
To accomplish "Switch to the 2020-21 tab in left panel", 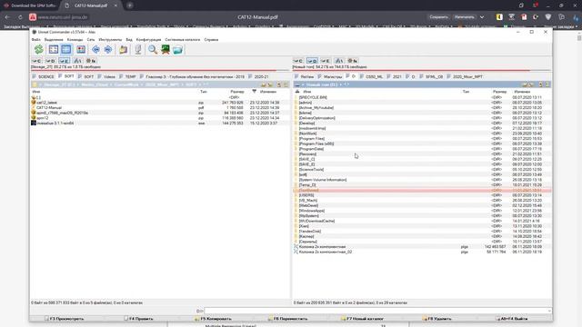I will (258, 76).
